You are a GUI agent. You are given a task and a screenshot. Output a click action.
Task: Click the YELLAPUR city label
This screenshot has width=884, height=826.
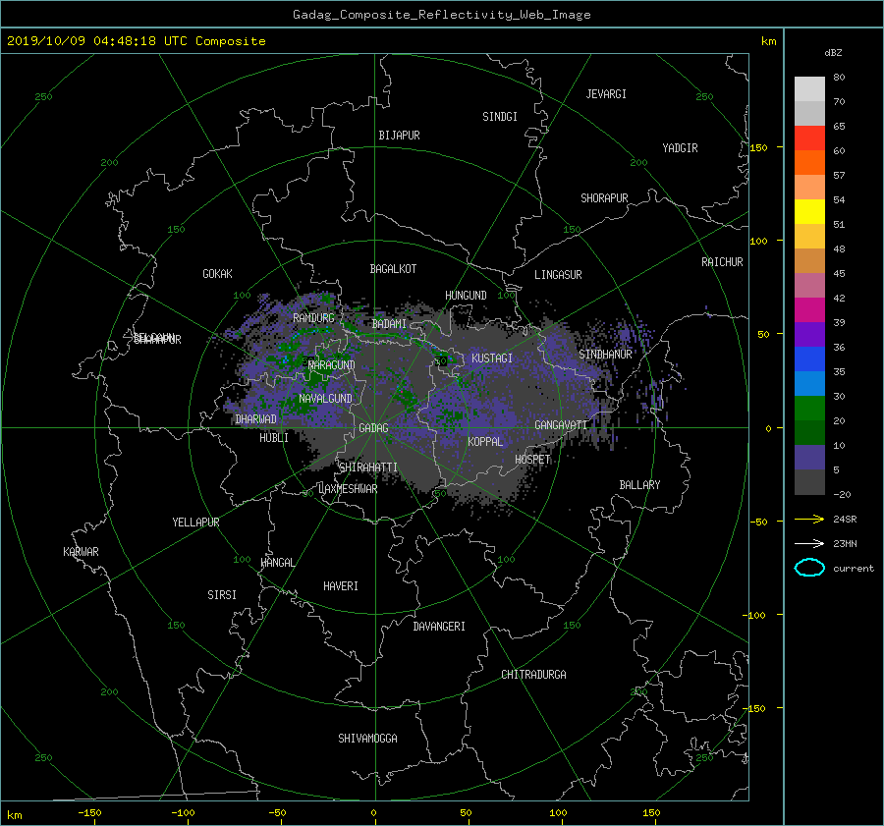pyautogui.click(x=195, y=523)
